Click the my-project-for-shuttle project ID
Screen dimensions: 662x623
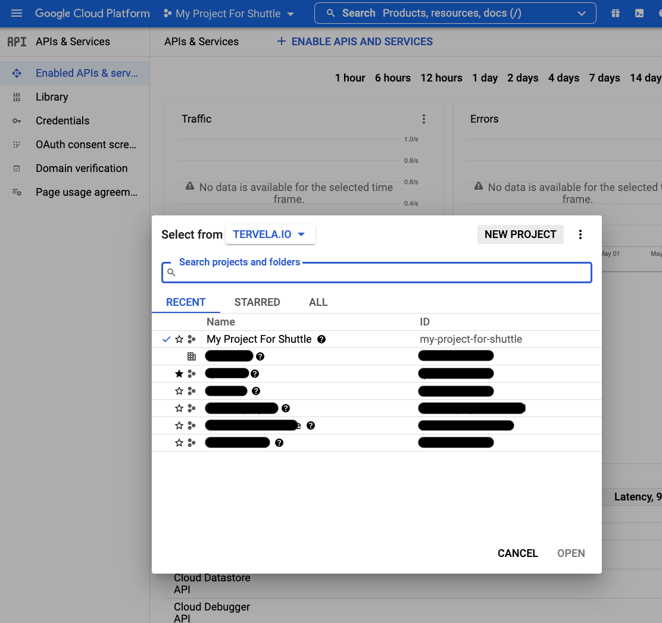coord(471,339)
